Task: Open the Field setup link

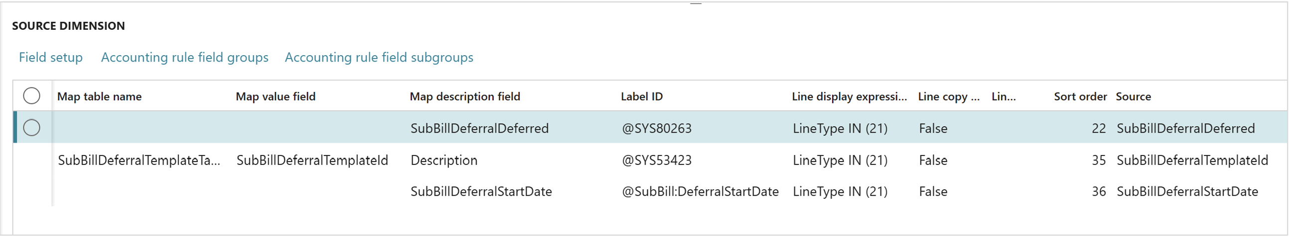Action: 50,57
